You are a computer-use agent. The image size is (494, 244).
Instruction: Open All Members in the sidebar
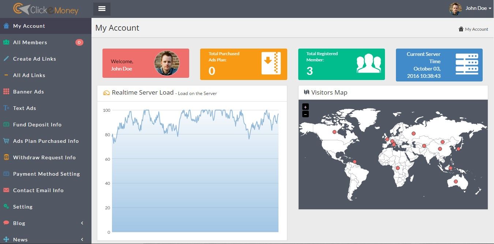(46, 42)
